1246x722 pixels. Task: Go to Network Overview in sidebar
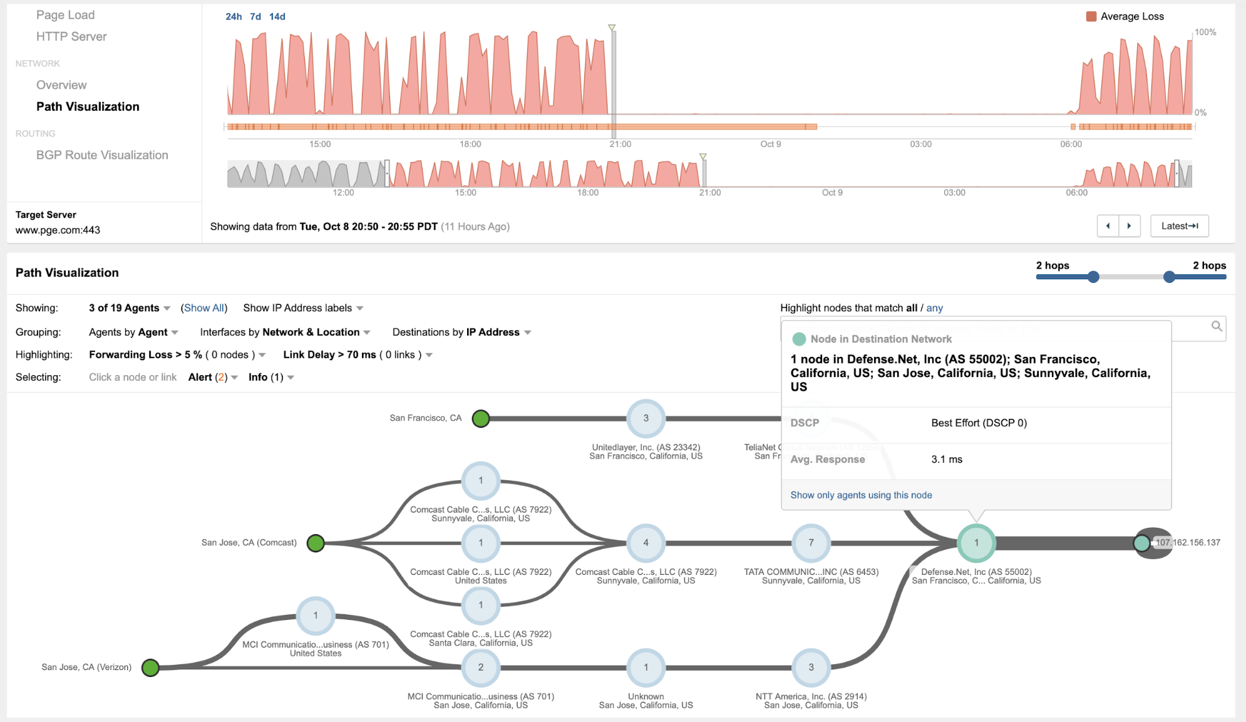pos(61,85)
